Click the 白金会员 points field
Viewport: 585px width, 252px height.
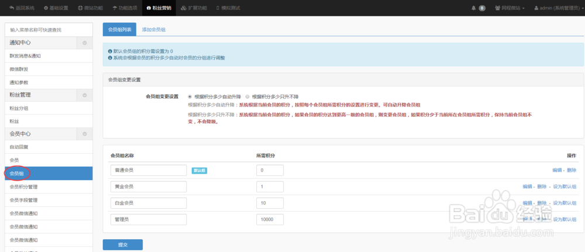tap(270, 203)
